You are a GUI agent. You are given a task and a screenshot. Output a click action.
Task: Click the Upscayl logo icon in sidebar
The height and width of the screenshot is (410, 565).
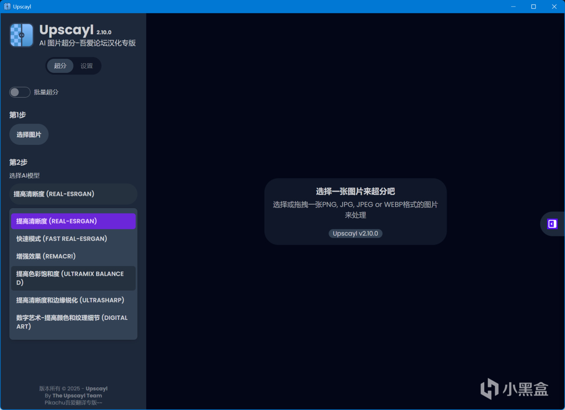tap(22, 35)
